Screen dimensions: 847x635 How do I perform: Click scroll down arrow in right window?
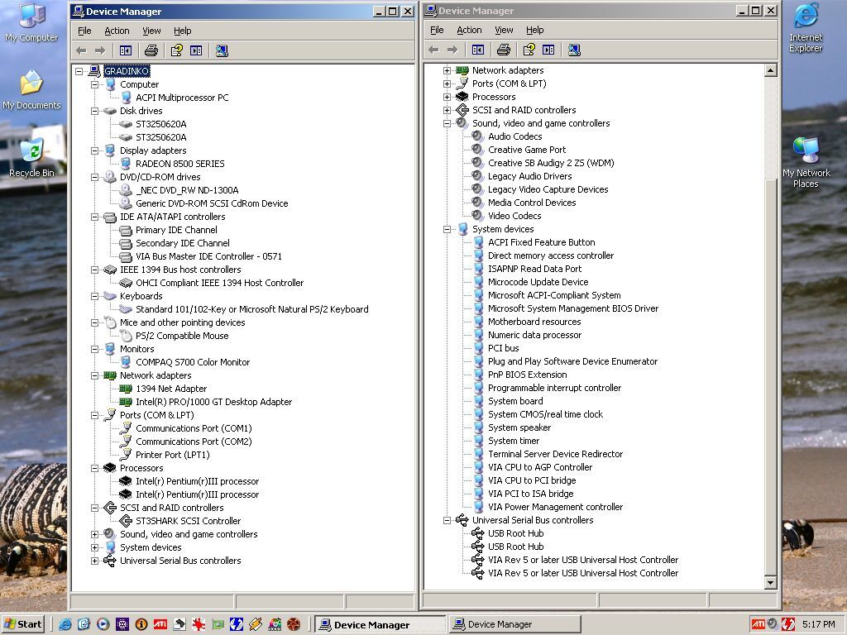click(x=771, y=583)
